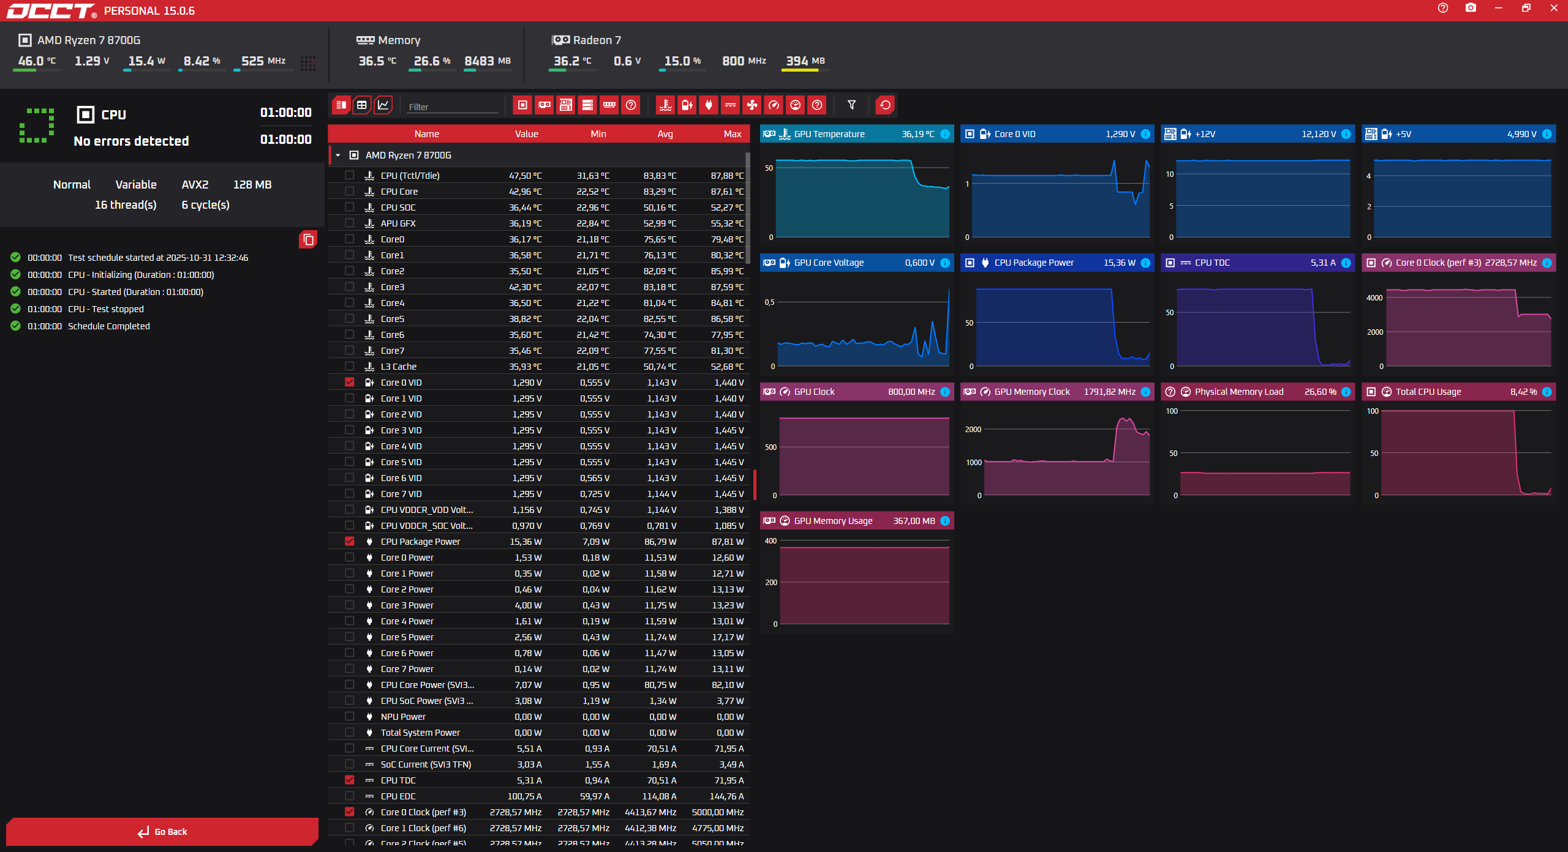Uncheck the Core 0 VID checkbox

coord(349,383)
